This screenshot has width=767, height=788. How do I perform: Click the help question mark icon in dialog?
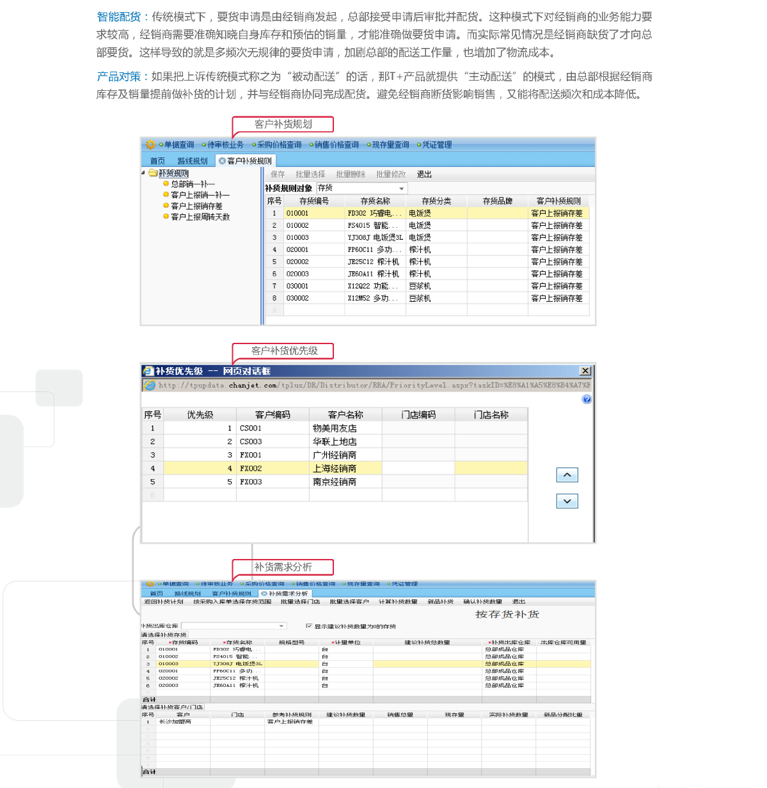click(x=587, y=399)
